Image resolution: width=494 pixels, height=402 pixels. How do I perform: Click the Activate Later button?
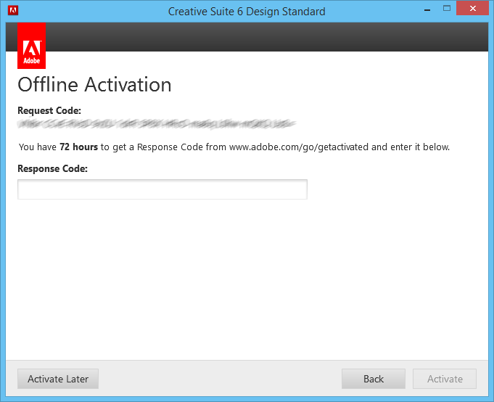click(58, 379)
